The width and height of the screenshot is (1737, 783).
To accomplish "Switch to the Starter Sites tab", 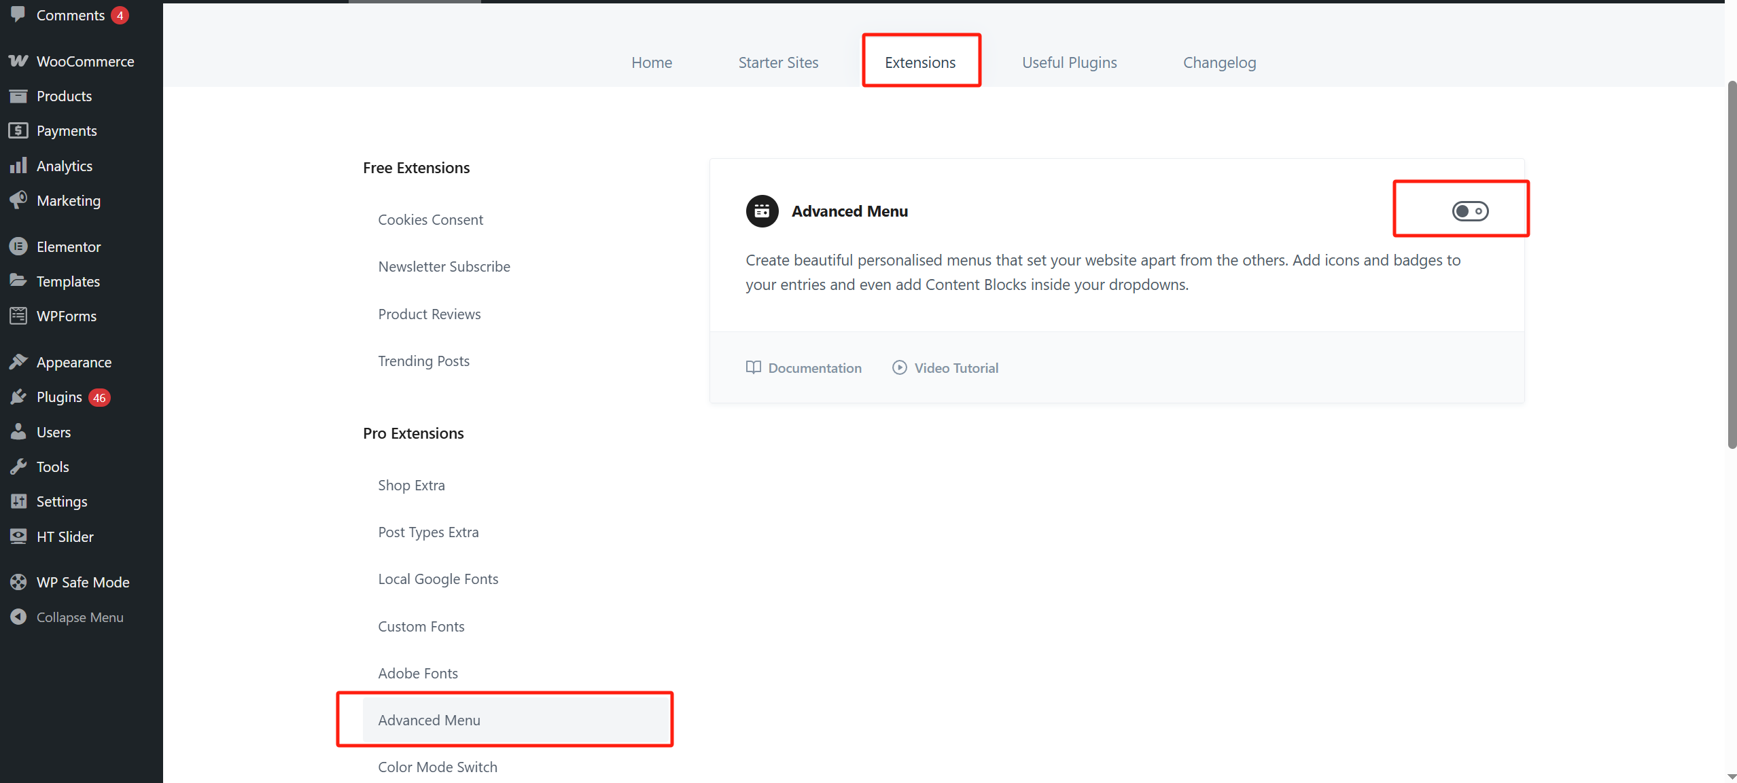I will (778, 62).
